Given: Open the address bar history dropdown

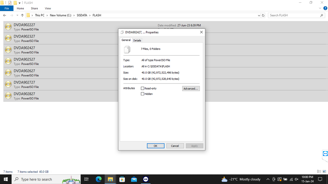Looking at the screenshot, I should (259, 15).
